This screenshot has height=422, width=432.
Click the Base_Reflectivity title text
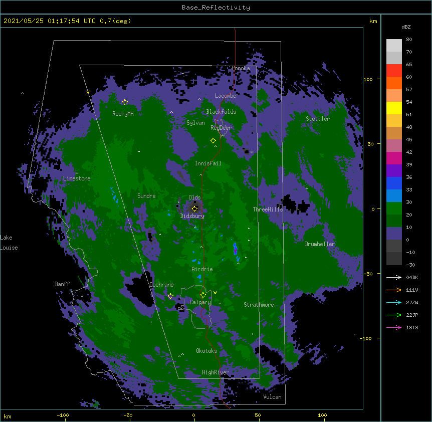click(215, 8)
